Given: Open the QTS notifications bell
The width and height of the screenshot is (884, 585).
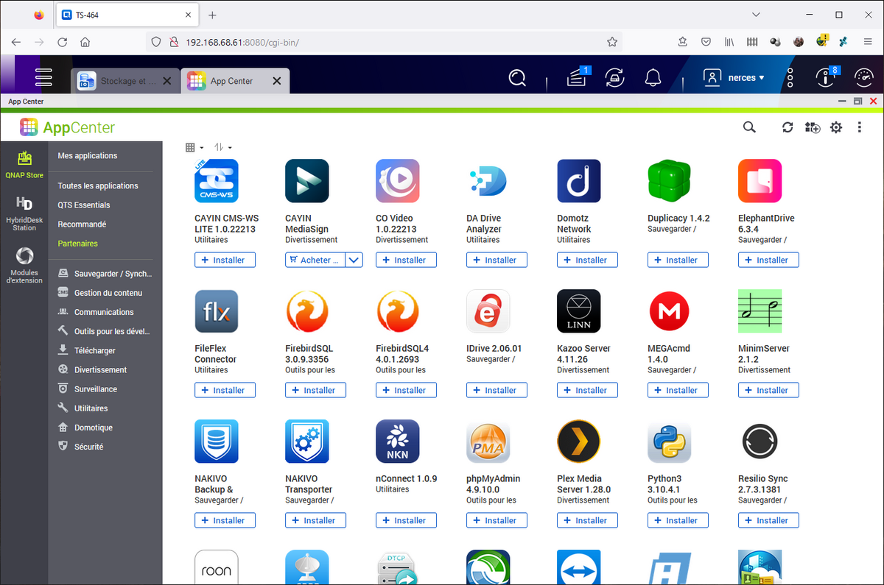Looking at the screenshot, I should click(x=653, y=77).
